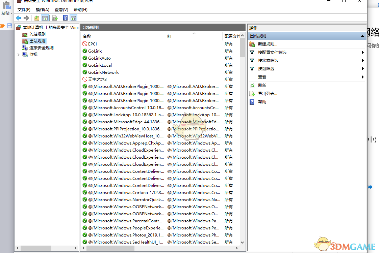This screenshot has width=379, height=253.
Task: Click the rule list horizontal scrollbar thumb
Action: [110, 248]
